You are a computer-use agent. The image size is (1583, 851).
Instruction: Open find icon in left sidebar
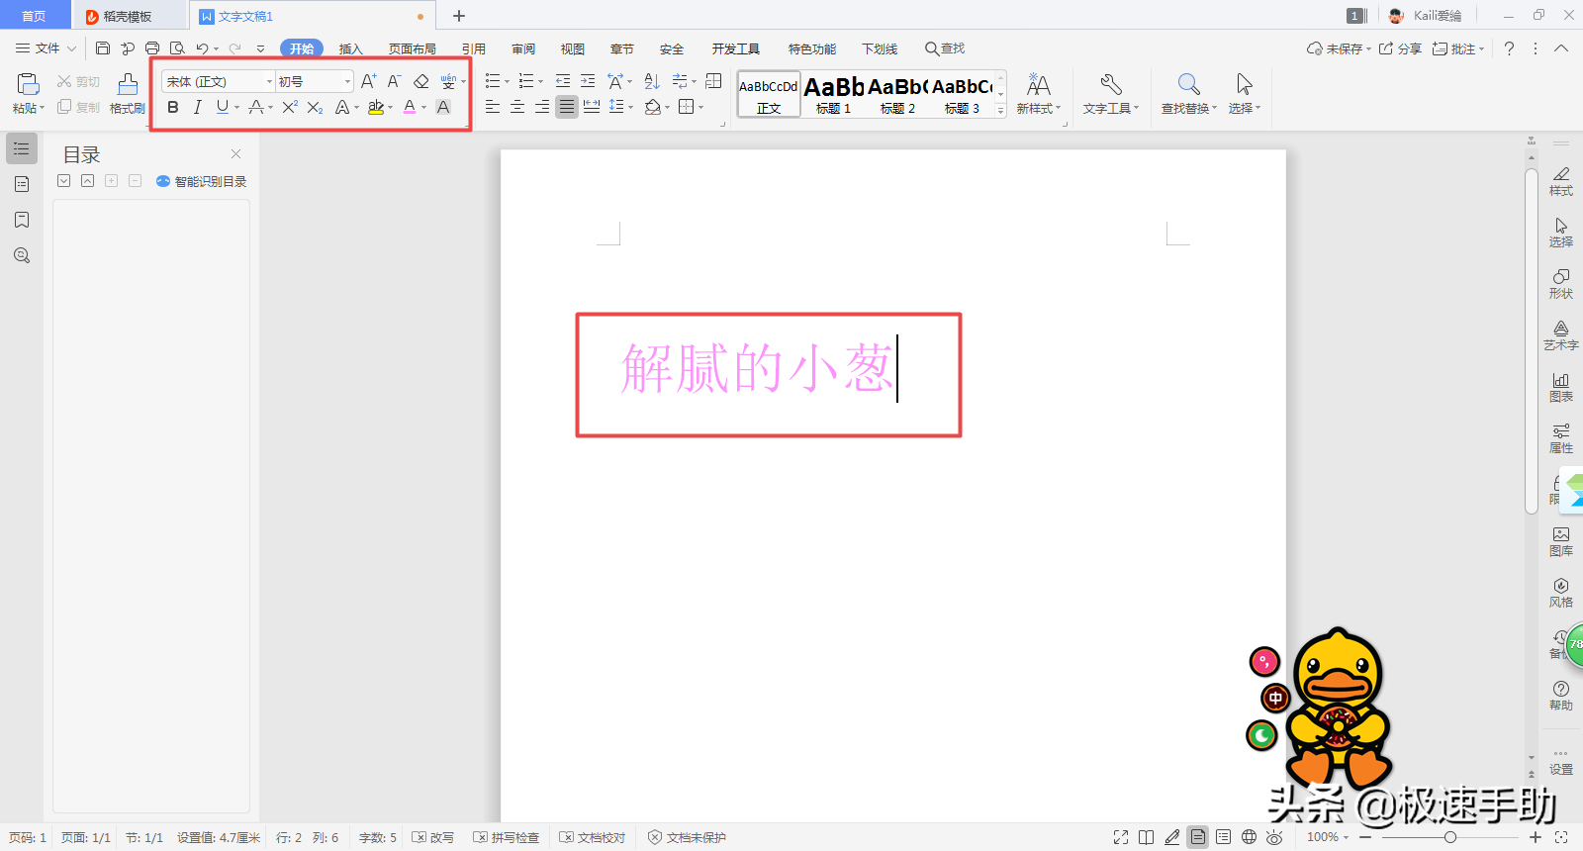[x=22, y=255]
